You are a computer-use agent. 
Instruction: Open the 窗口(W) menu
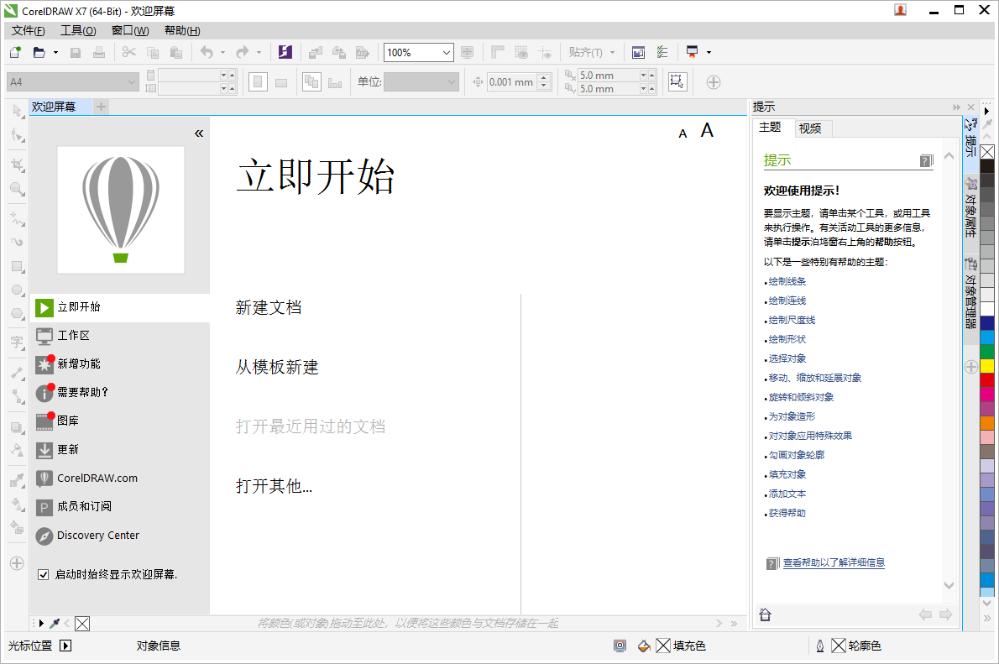pyautogui.click(x=130, y=30)
